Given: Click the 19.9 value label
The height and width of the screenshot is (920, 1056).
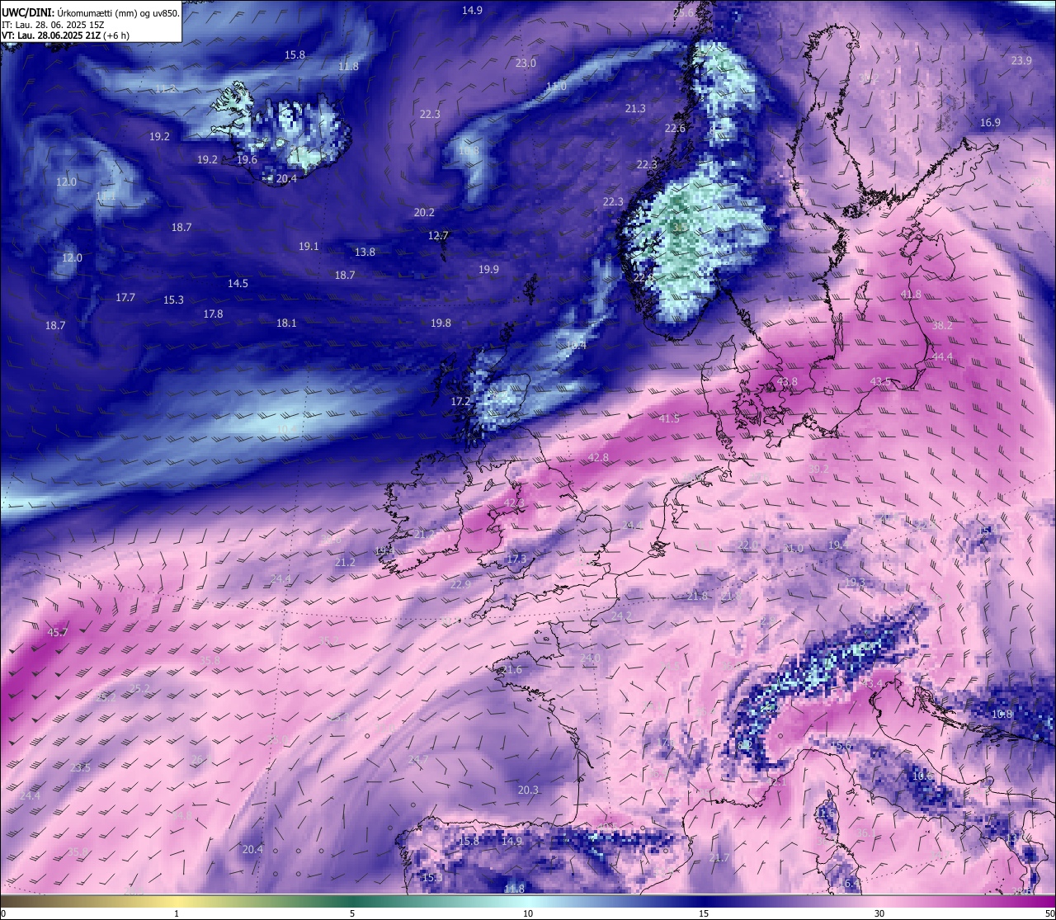Looking at the screenshot, I should [x=488, y=270].
